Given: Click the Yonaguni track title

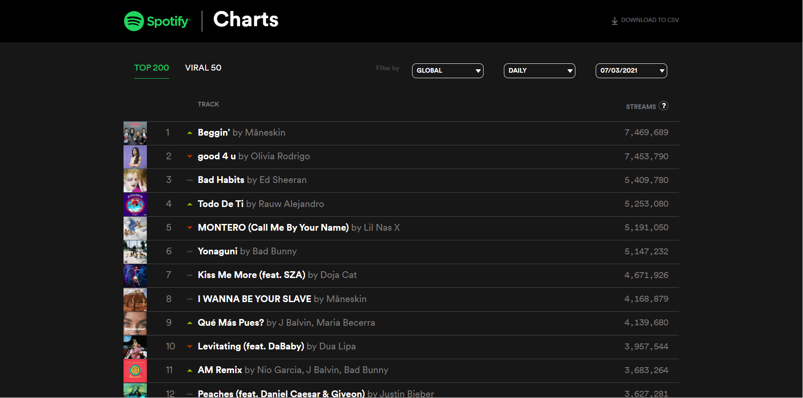Looking at the screenshot, I should pyautogui.click(x=217, y=251).
